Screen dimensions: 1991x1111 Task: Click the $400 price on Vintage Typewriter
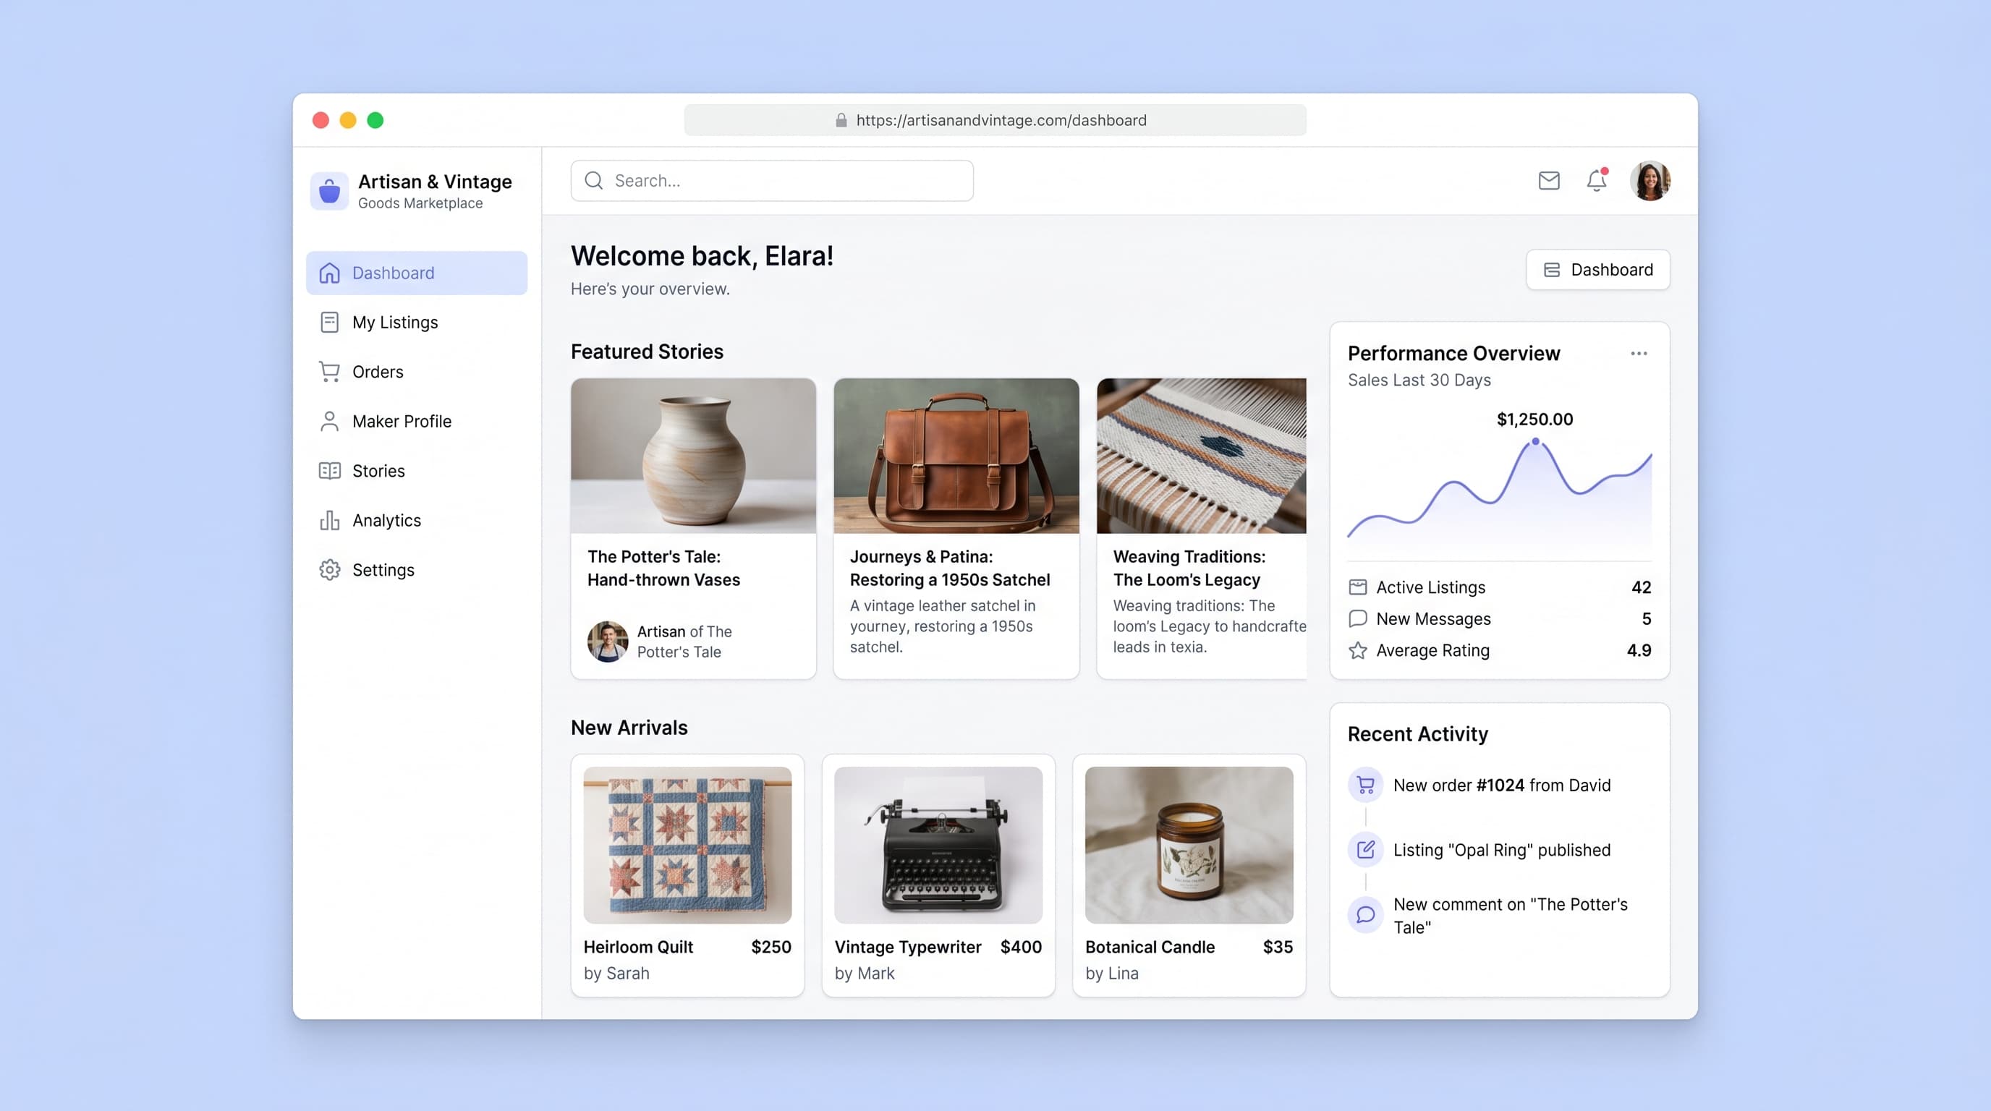(1021, 948)
